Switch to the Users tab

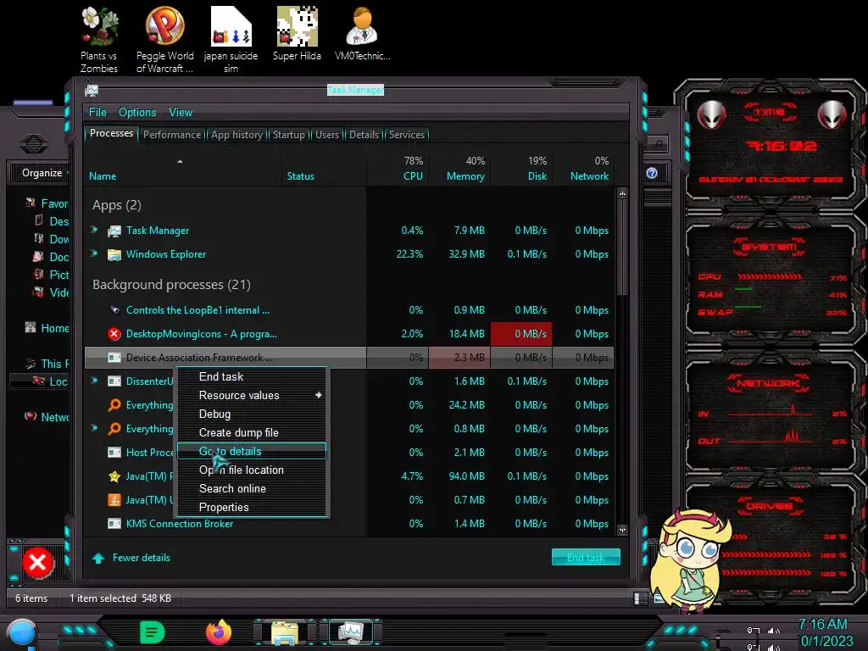(x=327, y=135)
